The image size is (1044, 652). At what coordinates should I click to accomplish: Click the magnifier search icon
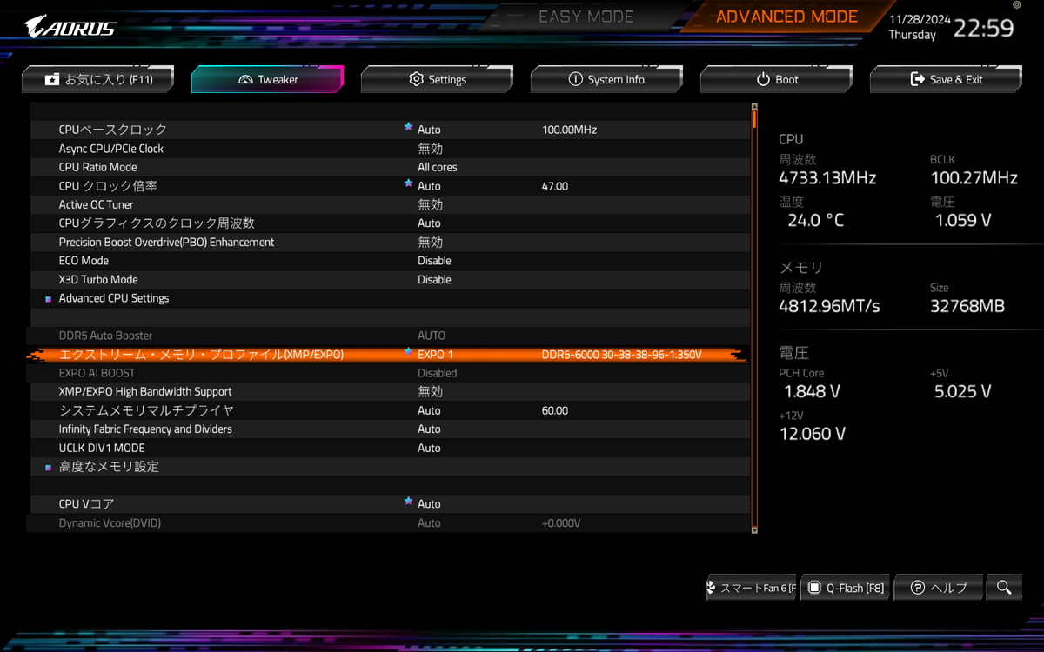tap(1004, 588)
